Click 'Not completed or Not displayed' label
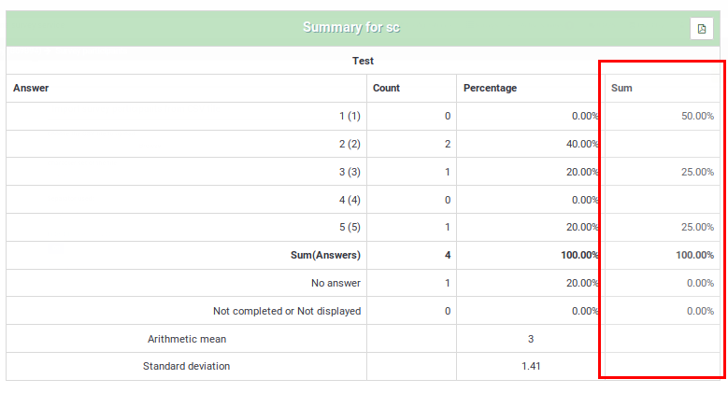 (x=287, y=311)
